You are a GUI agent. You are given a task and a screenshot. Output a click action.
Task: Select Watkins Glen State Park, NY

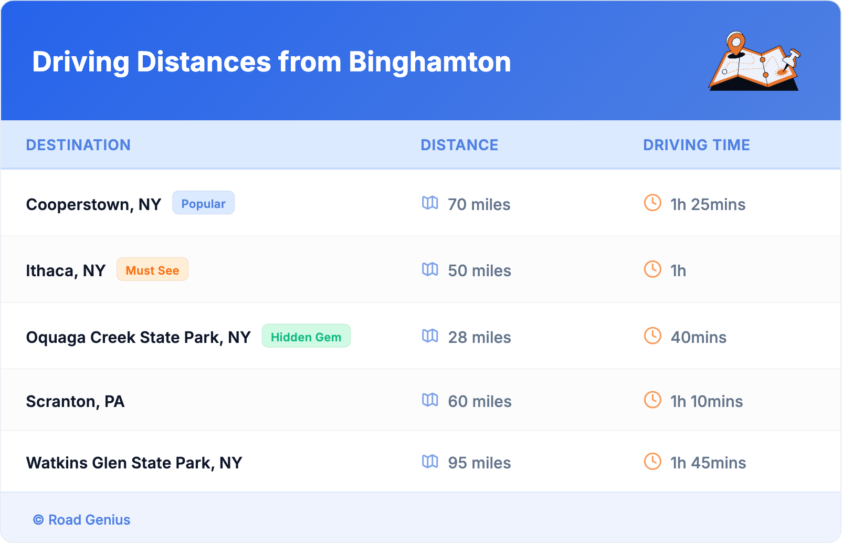[x=134, y=463]
